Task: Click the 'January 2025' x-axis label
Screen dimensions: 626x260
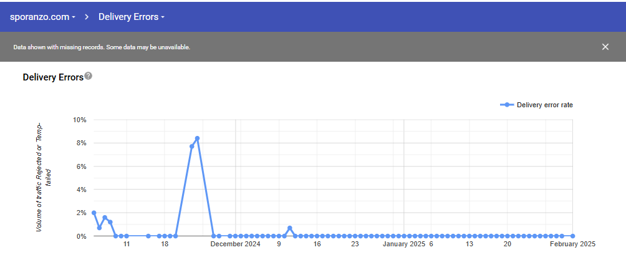Action: (403, 245)
